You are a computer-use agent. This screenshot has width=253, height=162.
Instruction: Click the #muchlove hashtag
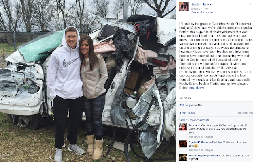click(x=197, y=88)
